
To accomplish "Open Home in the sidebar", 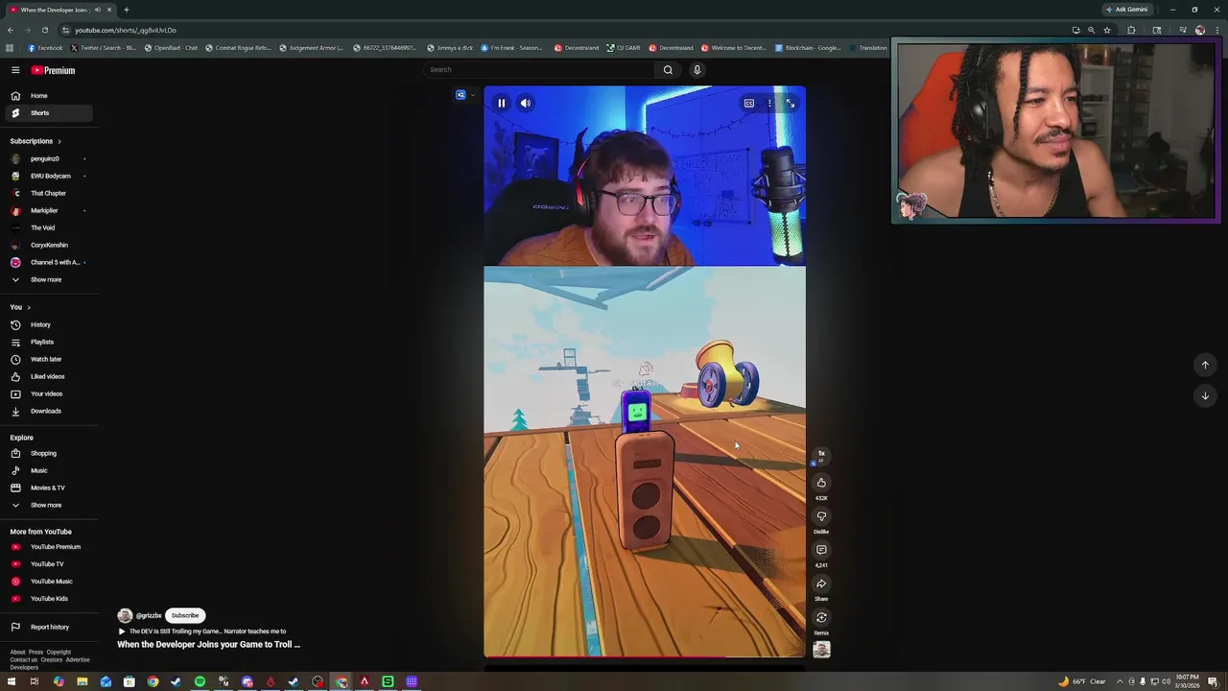I will [47, 96].
